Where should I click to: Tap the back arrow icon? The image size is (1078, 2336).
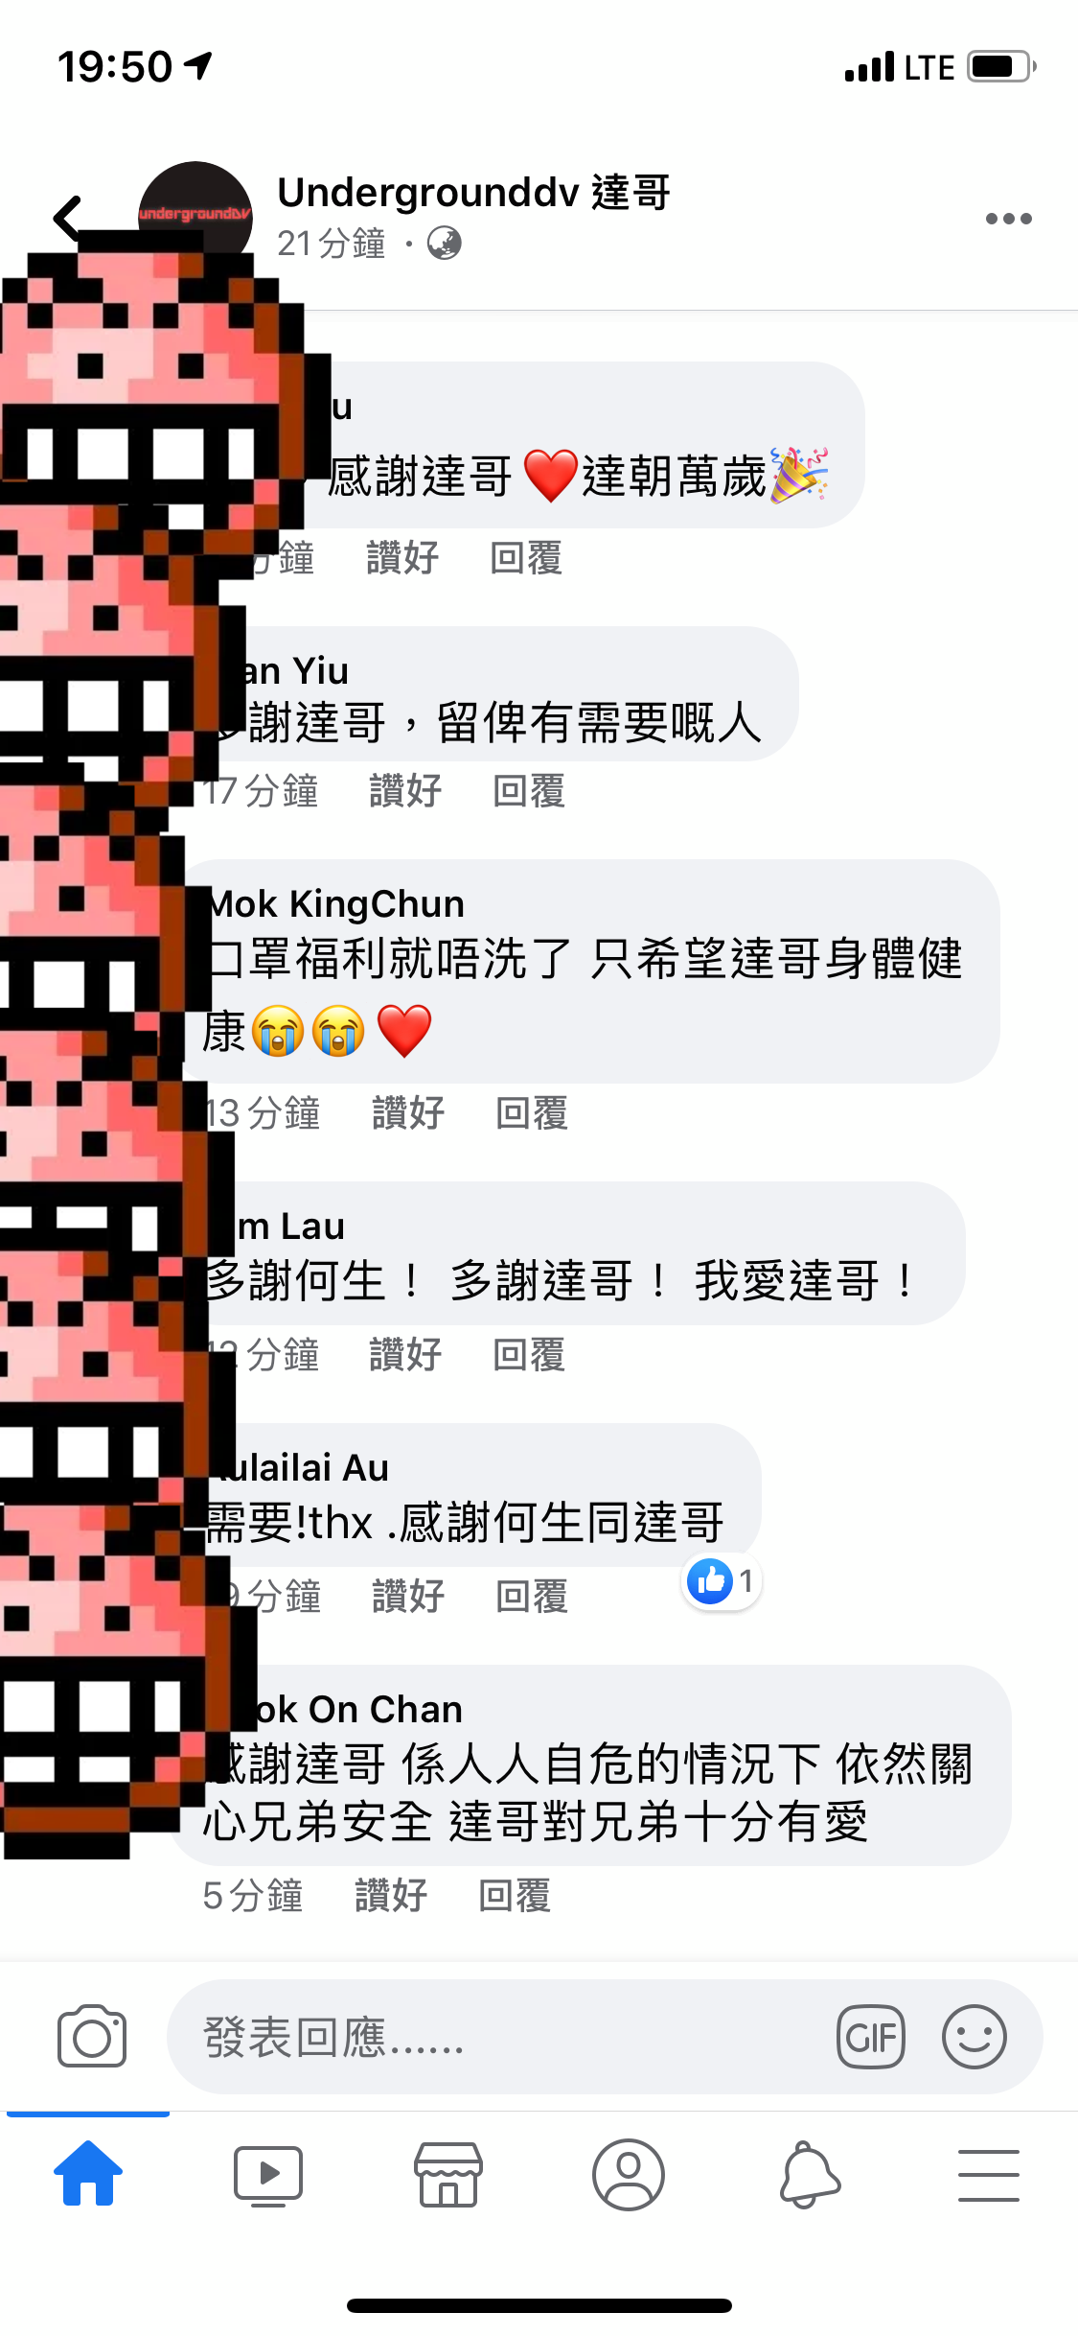coord(67,219)
